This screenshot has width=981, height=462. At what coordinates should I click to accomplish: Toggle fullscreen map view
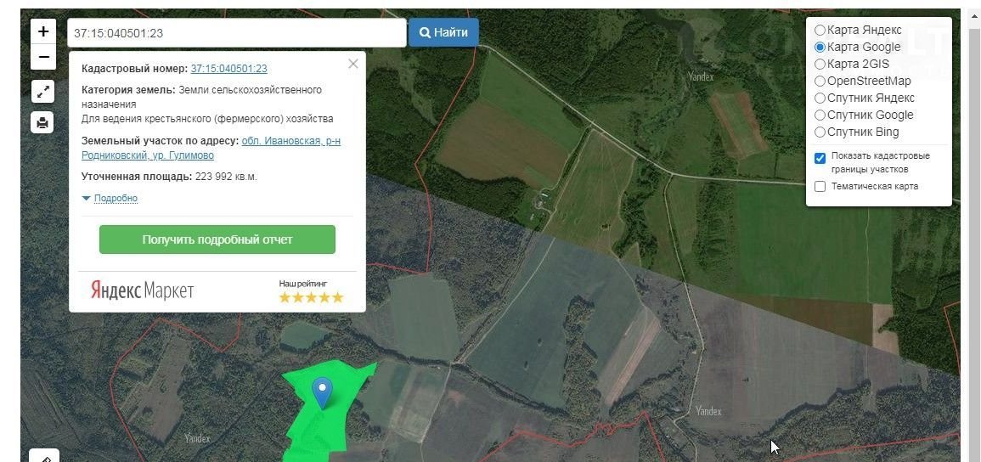[43, 92]
